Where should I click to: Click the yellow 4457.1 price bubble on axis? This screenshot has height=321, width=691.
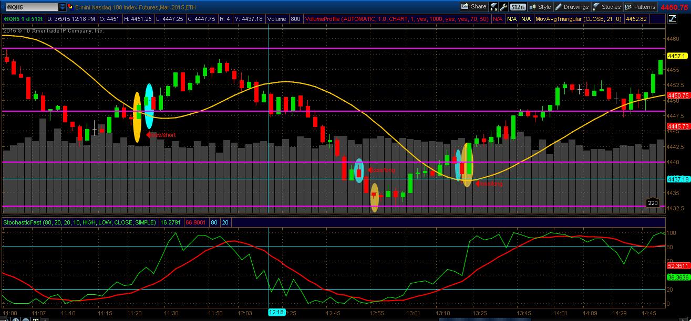(677, 56)
